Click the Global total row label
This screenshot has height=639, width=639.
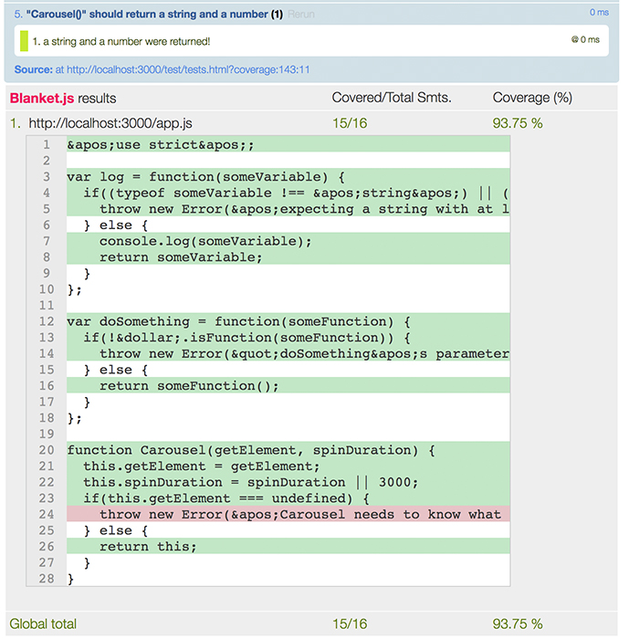click(43, 624)
